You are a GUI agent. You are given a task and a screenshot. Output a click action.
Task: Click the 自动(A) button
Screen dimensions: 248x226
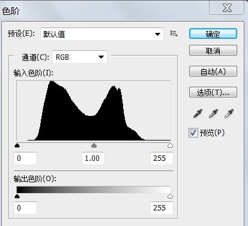point(213,71)
